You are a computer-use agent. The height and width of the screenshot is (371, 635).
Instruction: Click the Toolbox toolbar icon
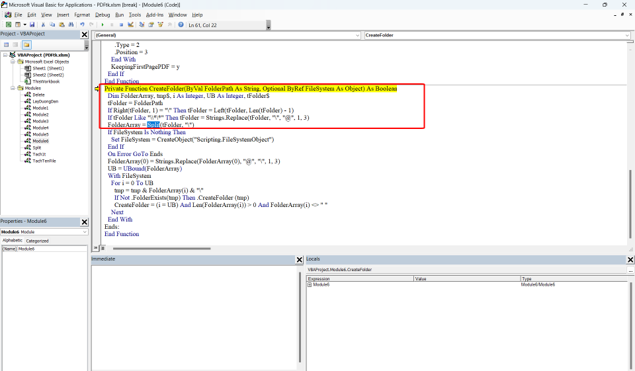tap(170, 24)
